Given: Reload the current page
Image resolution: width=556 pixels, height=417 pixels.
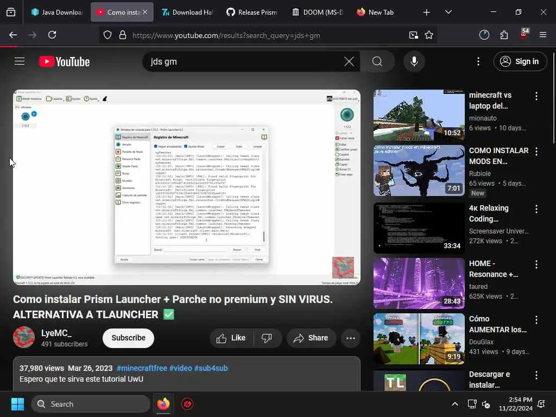Looking at the screenshot, I should (52, 35).
